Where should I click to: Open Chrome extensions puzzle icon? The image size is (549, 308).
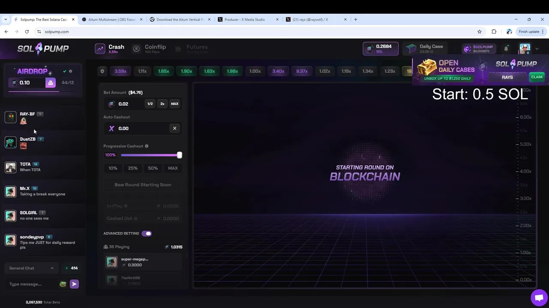494,32
